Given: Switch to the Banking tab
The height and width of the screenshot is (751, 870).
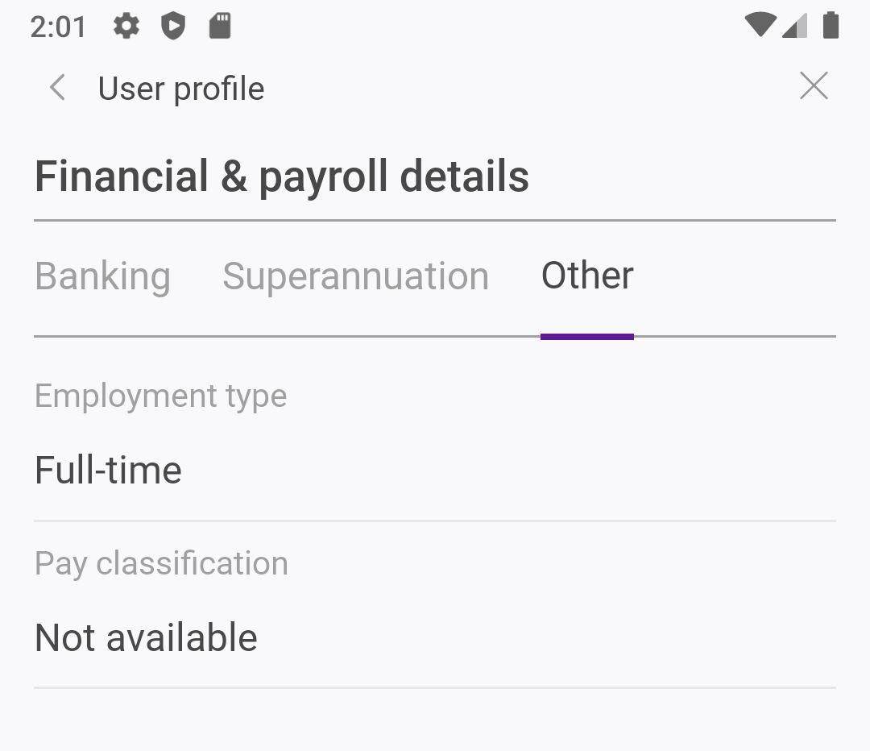Looking at the screenshot, I should pos(102,276).
